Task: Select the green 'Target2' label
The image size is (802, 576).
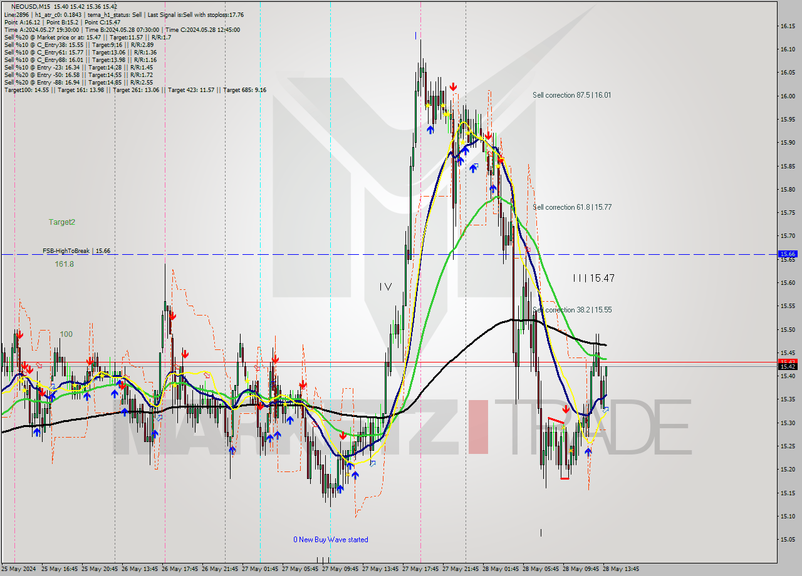Action: pyautogui.click(x=62, y=222)
